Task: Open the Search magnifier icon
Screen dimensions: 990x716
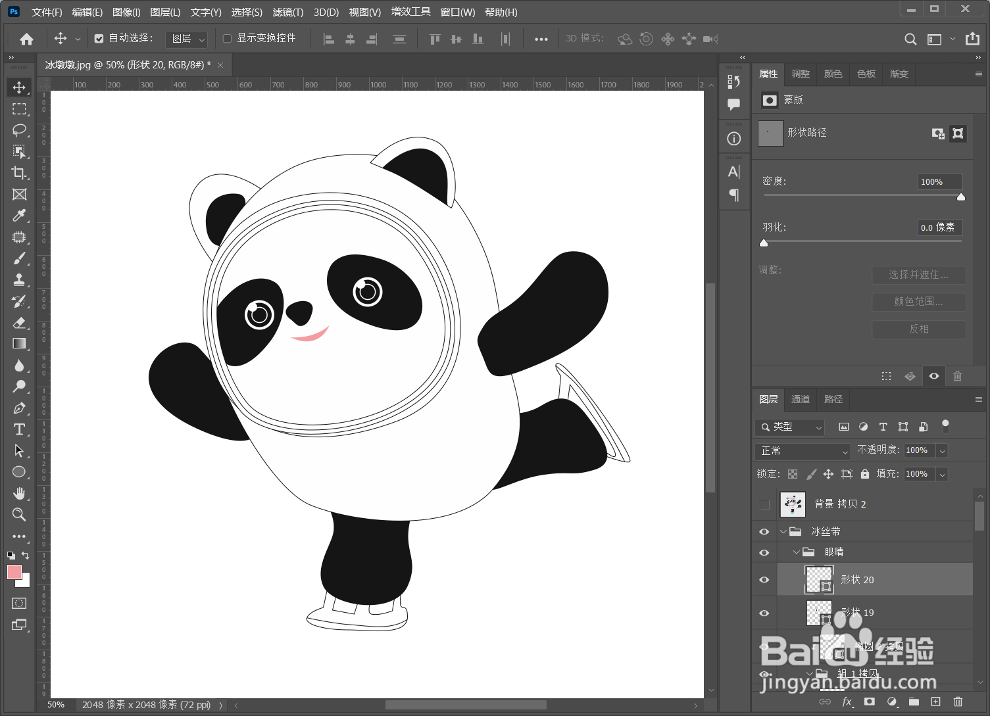Action: click(910, 39)
